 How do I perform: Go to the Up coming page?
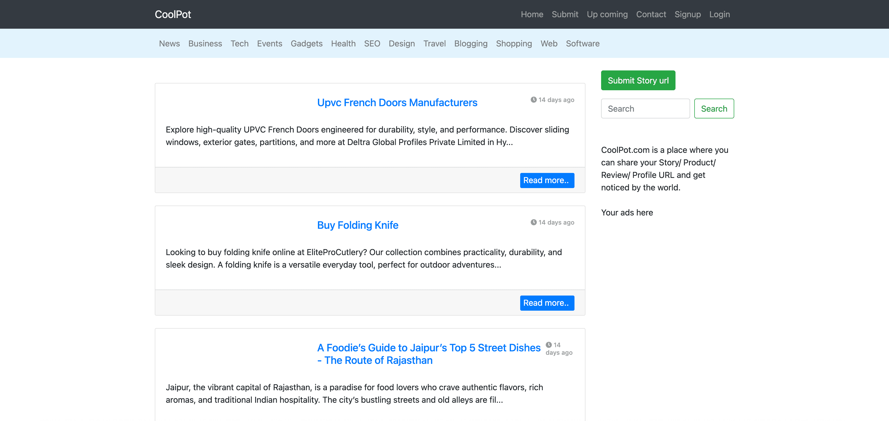(x=607, y=15)
